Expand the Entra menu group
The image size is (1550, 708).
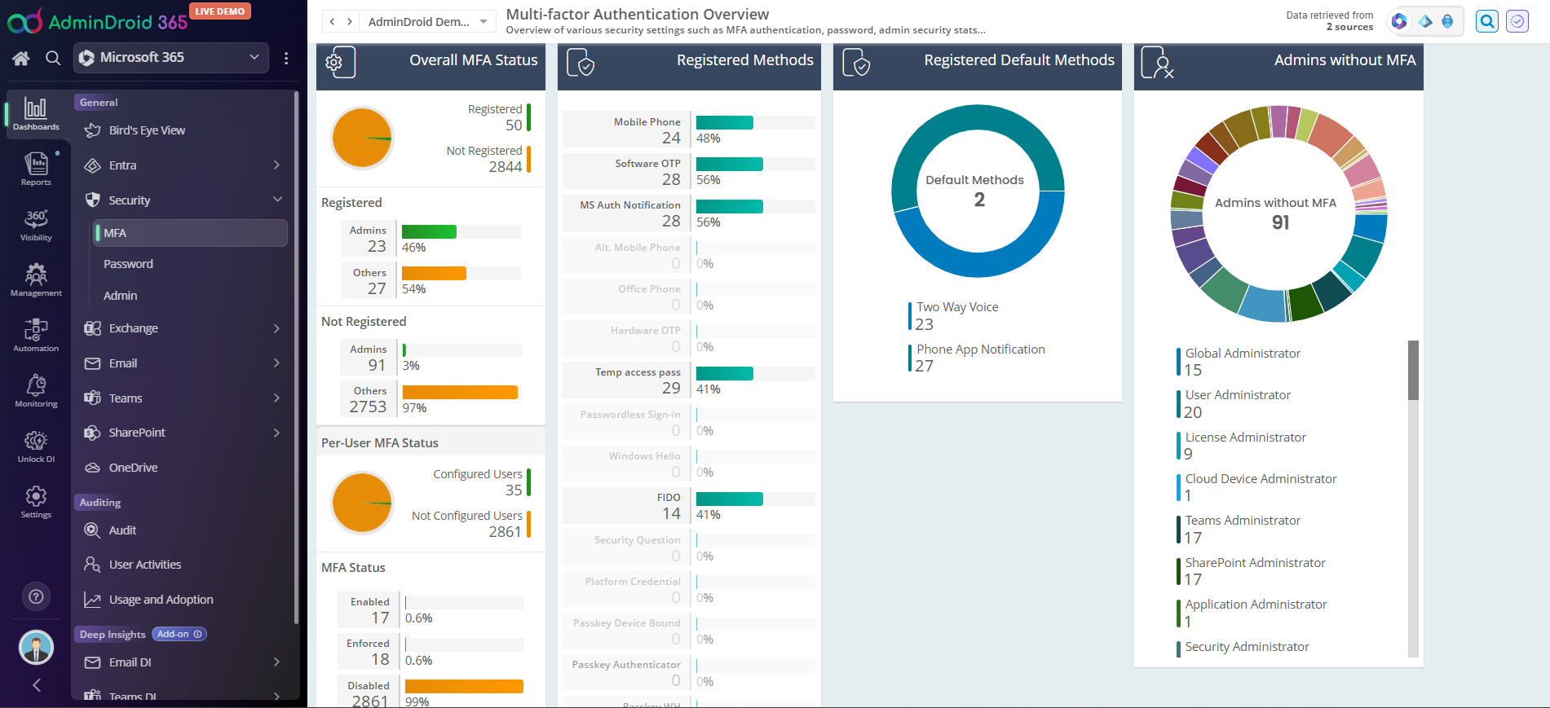tap(183, 165)
